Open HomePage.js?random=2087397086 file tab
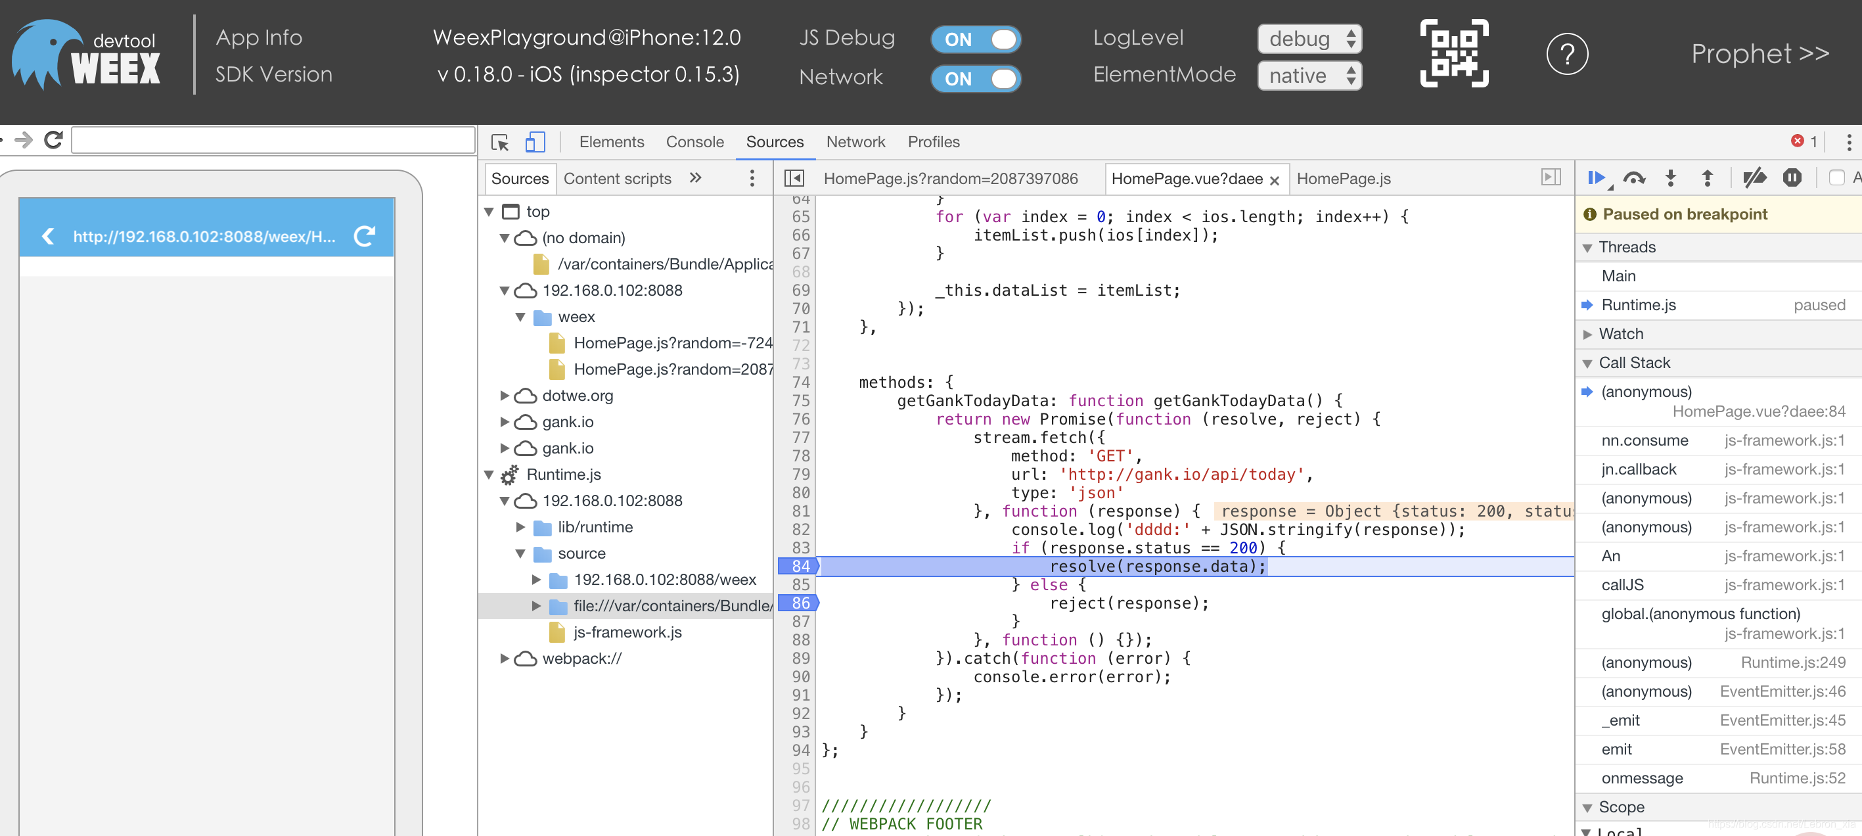 coord(950,179)
